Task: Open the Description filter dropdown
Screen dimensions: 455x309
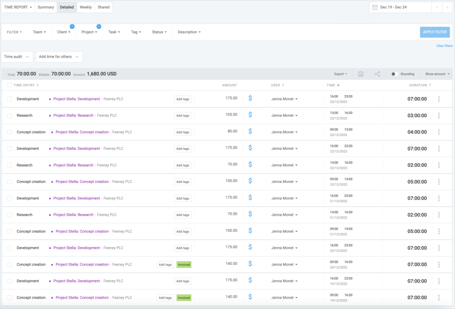Action: click(189, 32)
